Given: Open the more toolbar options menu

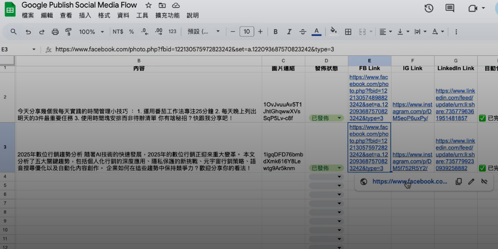Looking at the screenshot, I should (456, 31).
